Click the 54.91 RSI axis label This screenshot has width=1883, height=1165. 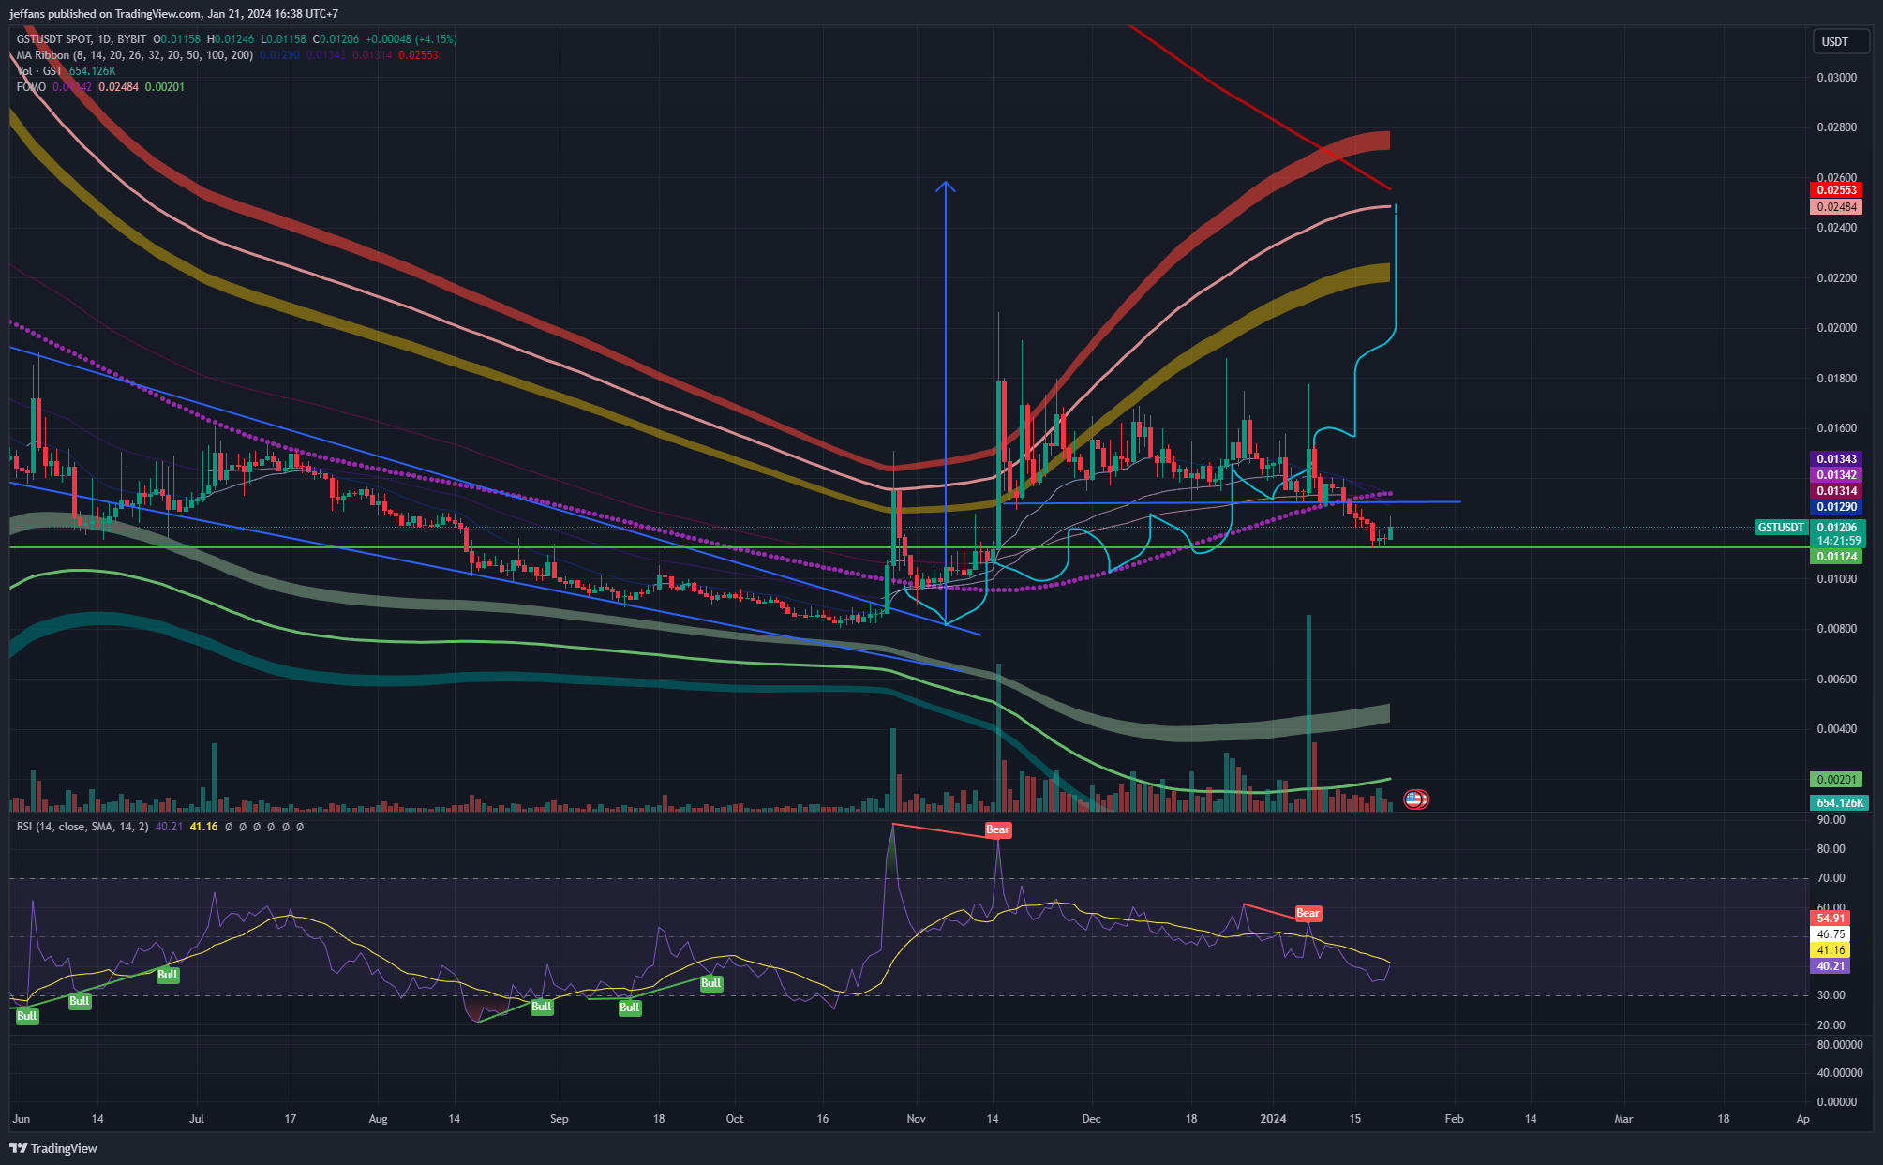(1831, 919)
